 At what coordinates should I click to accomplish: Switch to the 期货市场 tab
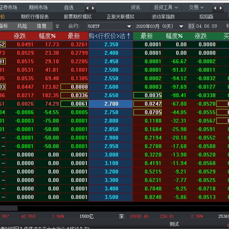(38, 8)
